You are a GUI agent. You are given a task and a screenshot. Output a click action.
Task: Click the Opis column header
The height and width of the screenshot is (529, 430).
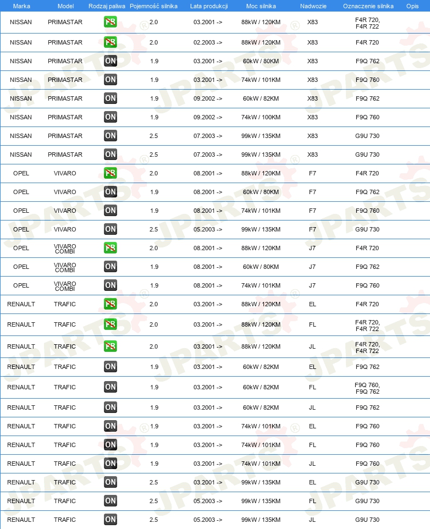[x=412, y=6]
